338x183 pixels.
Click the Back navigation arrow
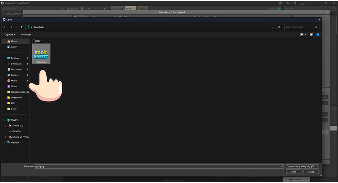(x=5, y=27)
